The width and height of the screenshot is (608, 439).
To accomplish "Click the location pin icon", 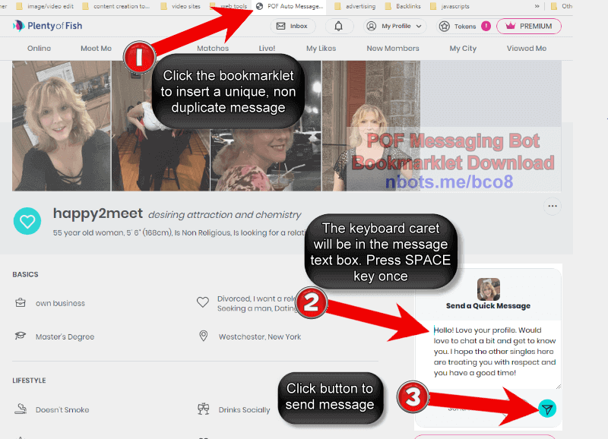I will tap(203, 336).
